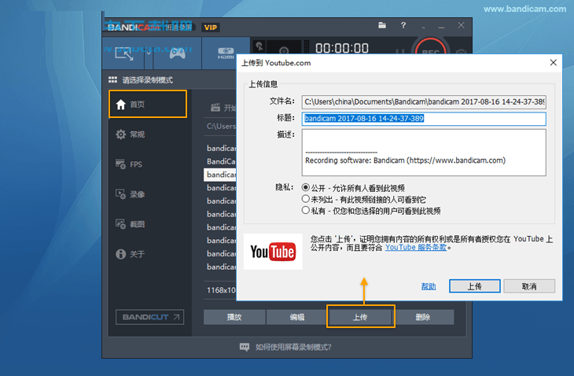Close the 上传到 Youtube.com dialog
574x376 pixels.
[553, 63]
